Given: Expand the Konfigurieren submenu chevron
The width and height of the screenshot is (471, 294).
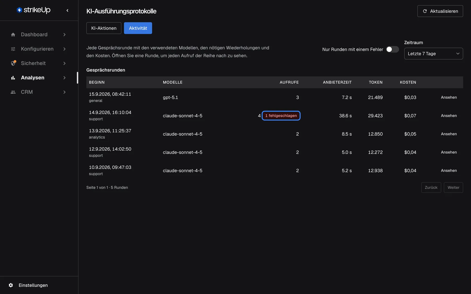Looking at the screenshot, I should click(64, 49).
